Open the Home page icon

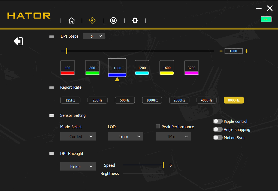(71, 20)
